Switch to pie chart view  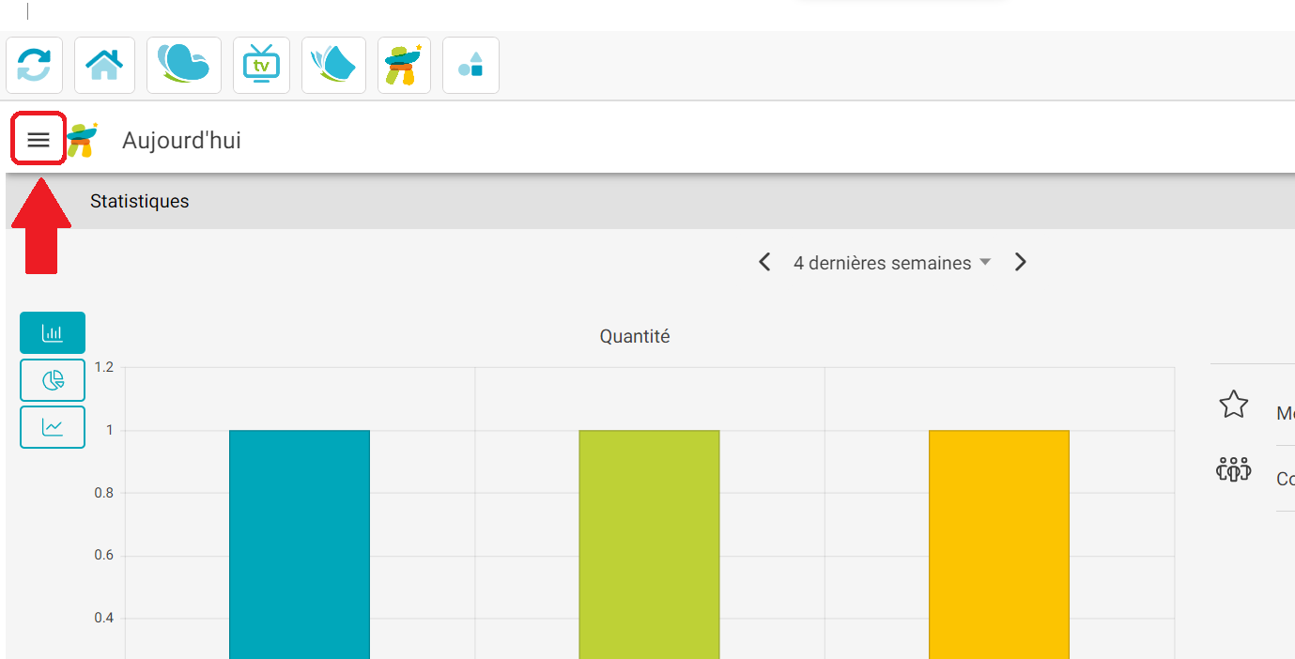click(53, 380)
